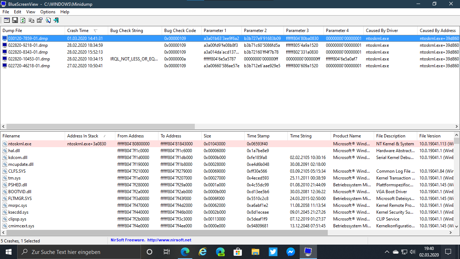The height and width of the screenshot is (259, 460).
Task: Open Advanced Options toolbar icon
Action: (x=6, y=20)
